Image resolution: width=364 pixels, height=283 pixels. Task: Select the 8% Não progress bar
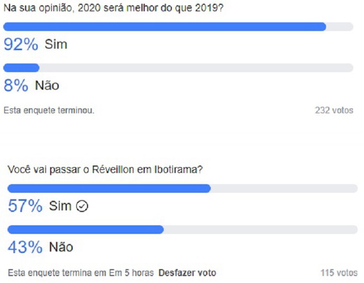178,68
